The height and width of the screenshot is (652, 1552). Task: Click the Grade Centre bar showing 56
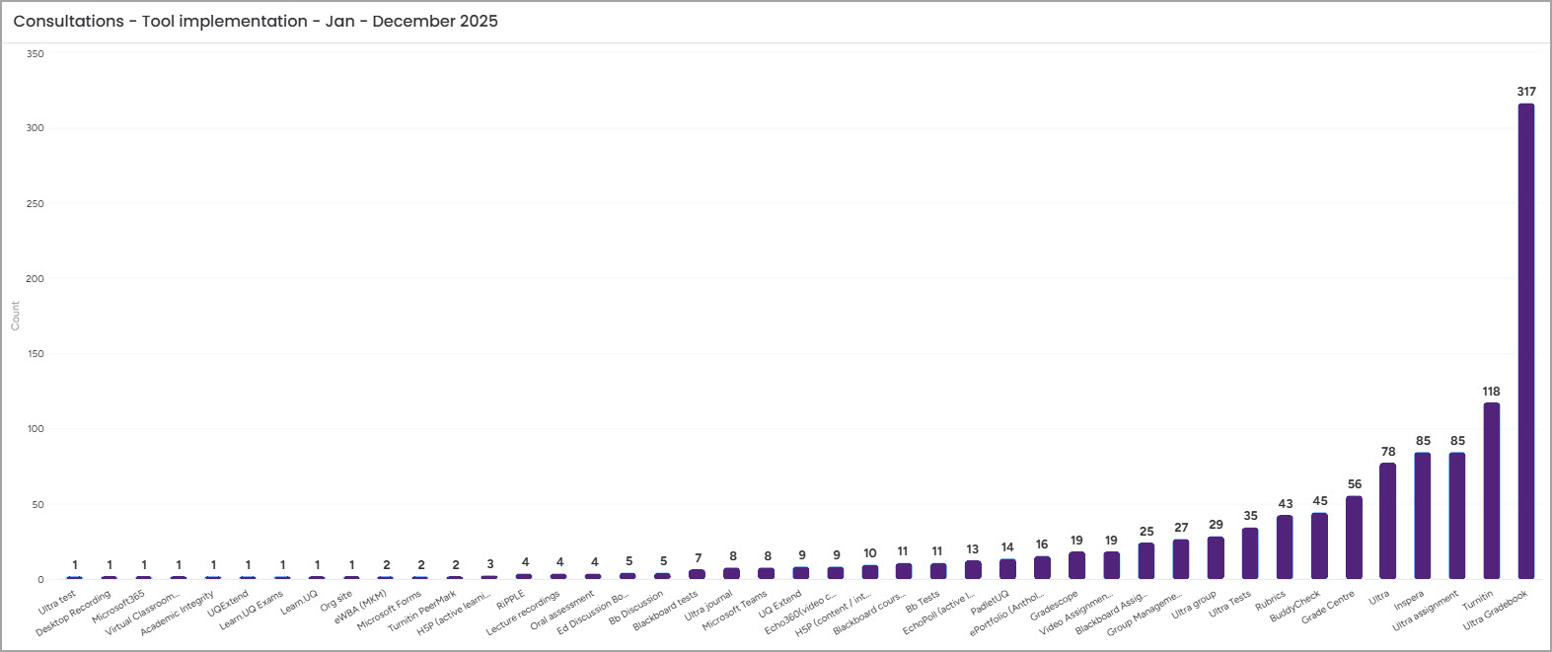[1354, 537]
